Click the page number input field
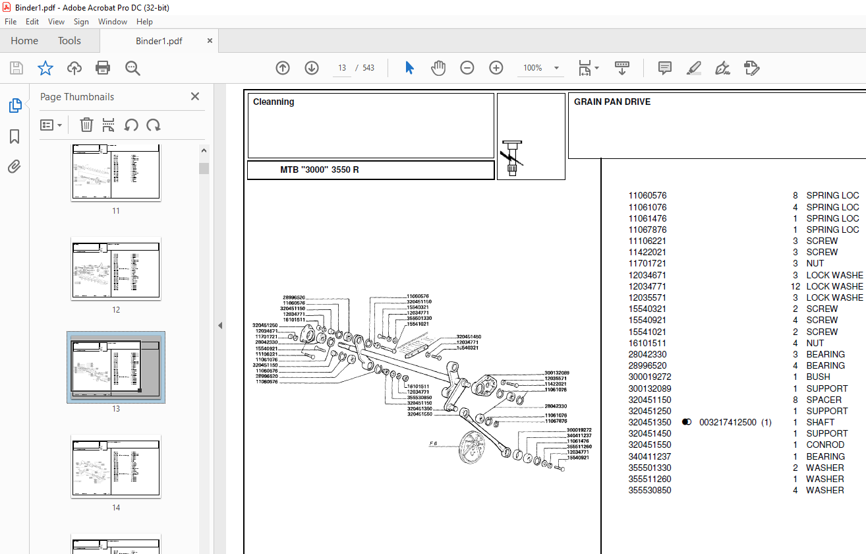The width and height of the screenshot is (866, 554). [342, 68]
